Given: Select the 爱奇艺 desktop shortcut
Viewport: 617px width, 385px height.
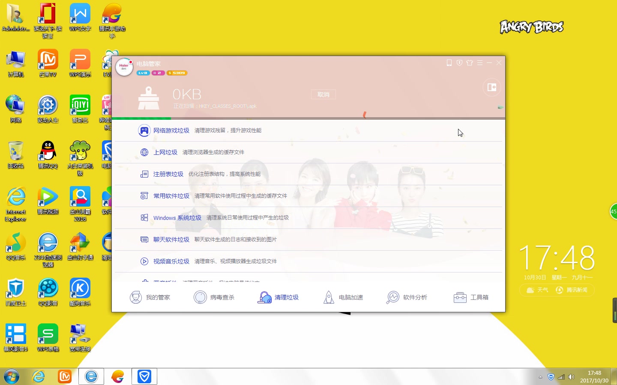Looking at the screenshot, I should pyautogui.click(x=80, y=109).
